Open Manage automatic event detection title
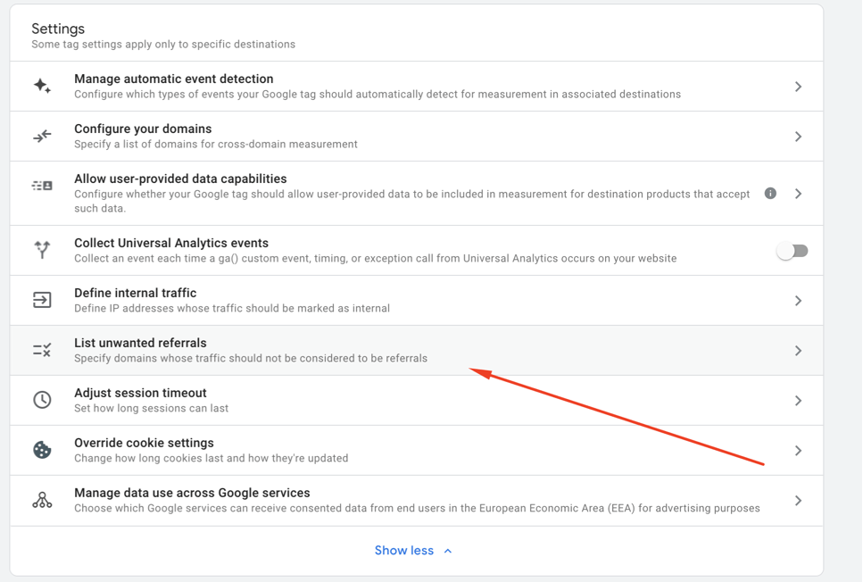863x582 pixels. [x=174, y=79]
